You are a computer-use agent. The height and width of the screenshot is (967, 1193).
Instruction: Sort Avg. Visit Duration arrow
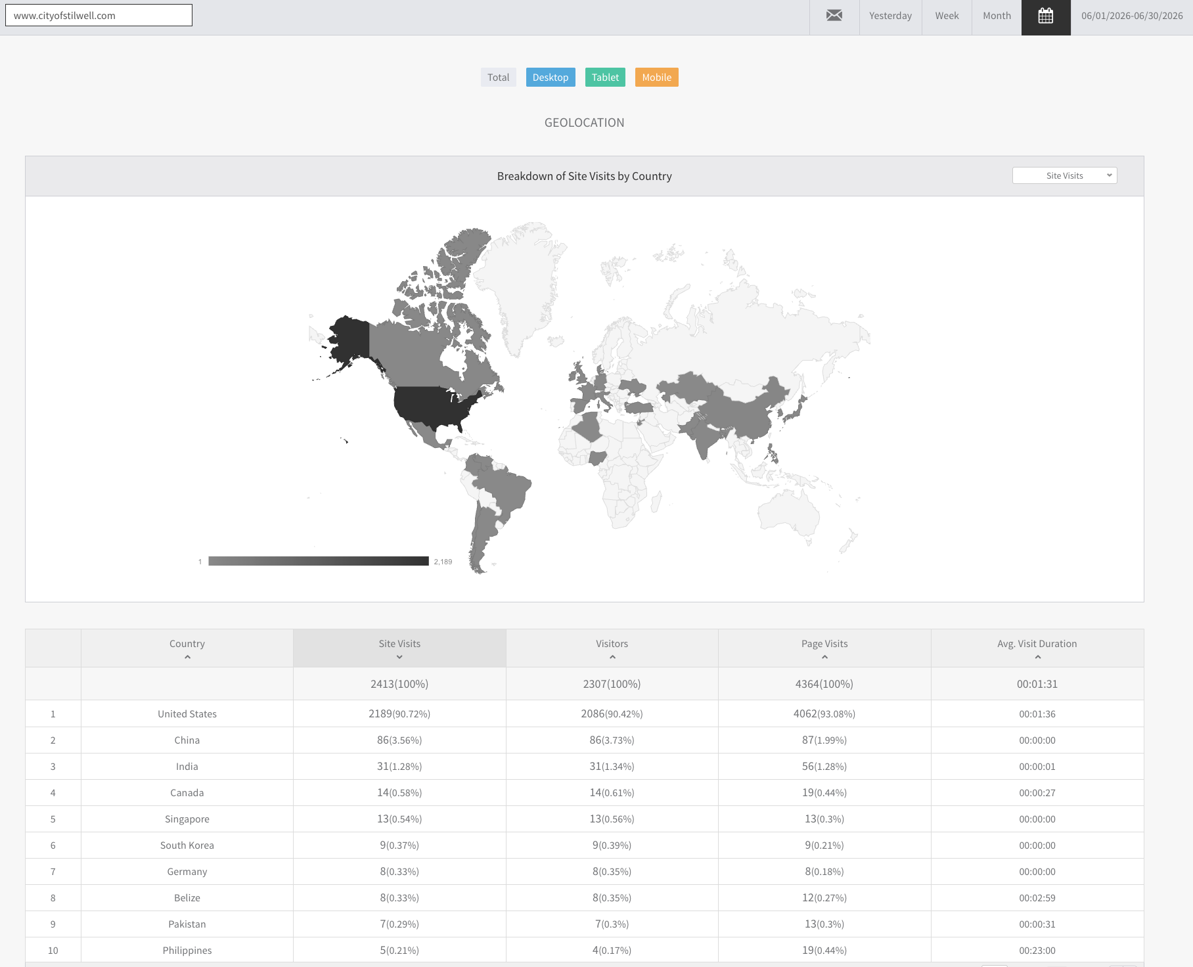(x=1037, y=657)
